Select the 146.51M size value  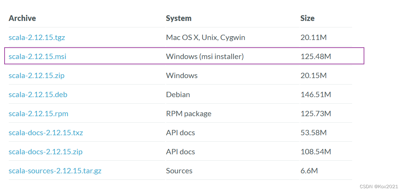pyautogui.click(x=316, y=95)
